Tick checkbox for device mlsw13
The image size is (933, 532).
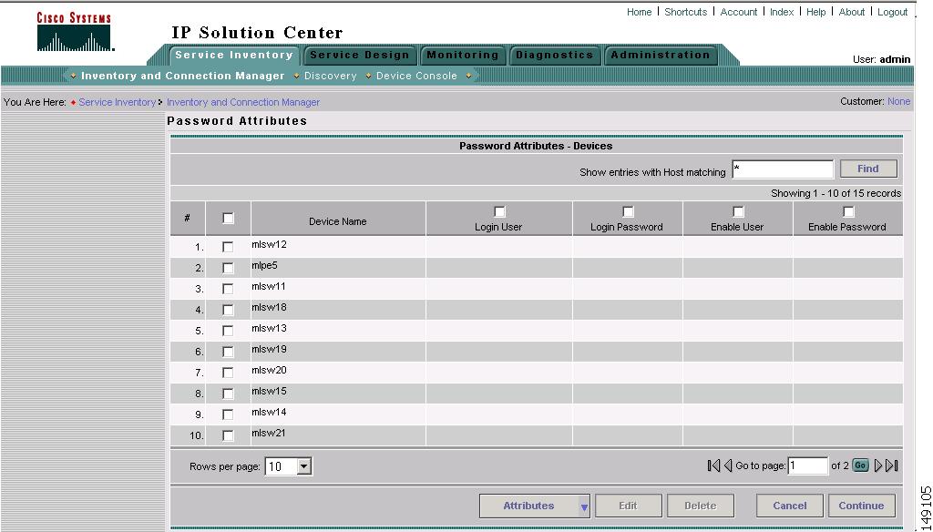[x=228, y=331]
